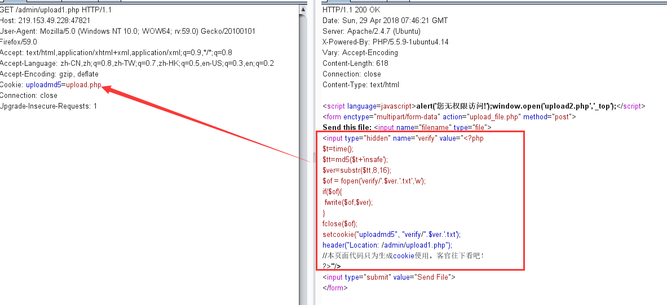Click the submit input line with value 'Send File'
This screenshot has width=667, height=305.
coord(389,277)
